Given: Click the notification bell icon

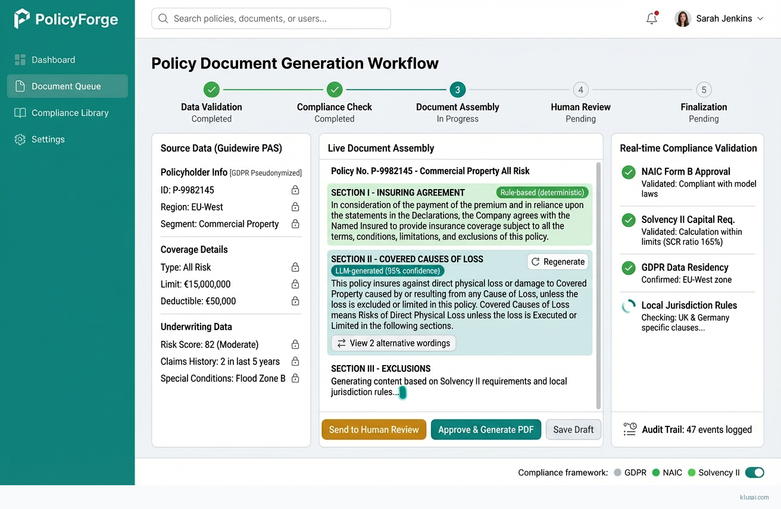Looking at the screenshot, I should (x=652, y=18).
